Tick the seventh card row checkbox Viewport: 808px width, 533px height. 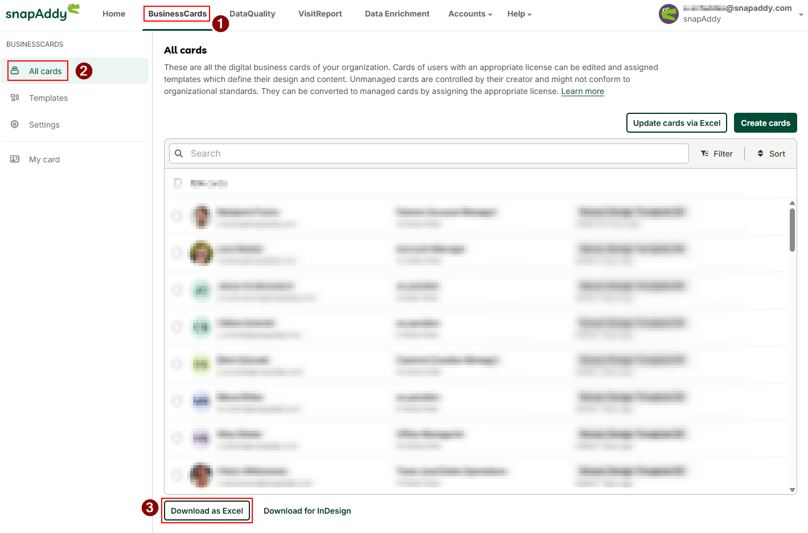coord(177,437)
